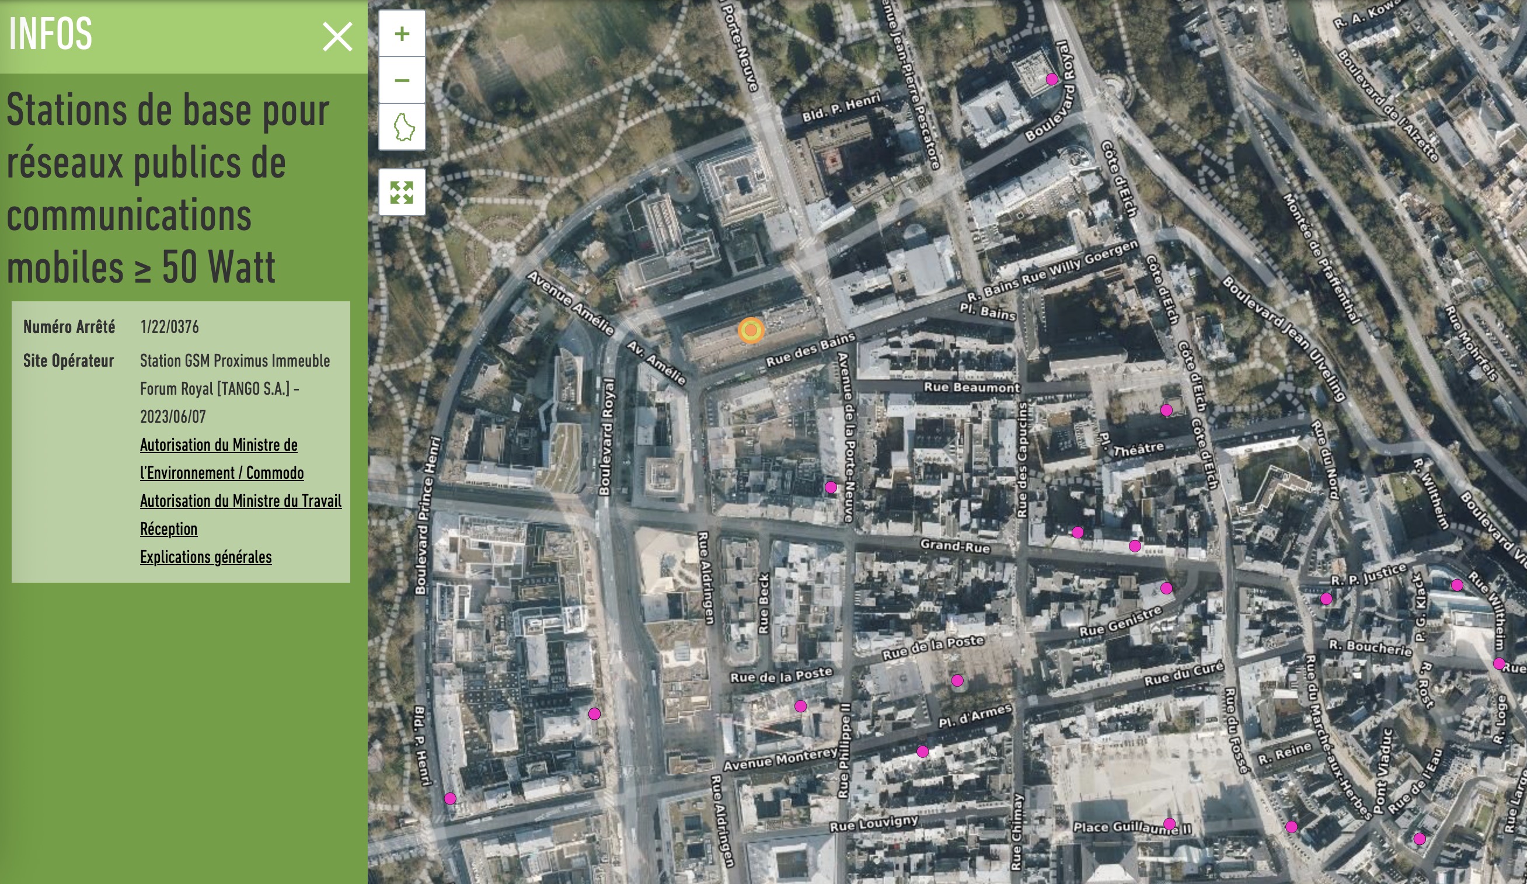The image size is (1527, 884).
Task: Click the INFOS panel header title
Action: 51,34
